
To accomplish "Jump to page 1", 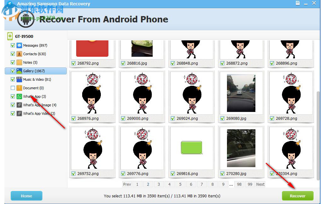I will 137,184.
